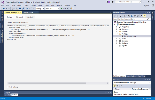Click the Refresh icon in Solution Explorer
Viewport: 155px width, 100px height.
132,16
